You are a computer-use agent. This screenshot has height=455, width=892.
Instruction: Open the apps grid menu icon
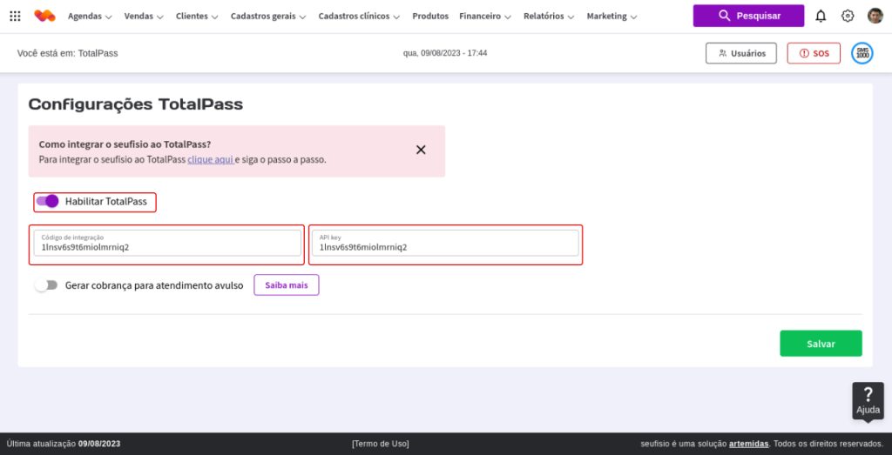click(x=16, y=16)
